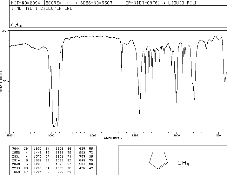Select peak table entry 789

[x=86, y=156]
